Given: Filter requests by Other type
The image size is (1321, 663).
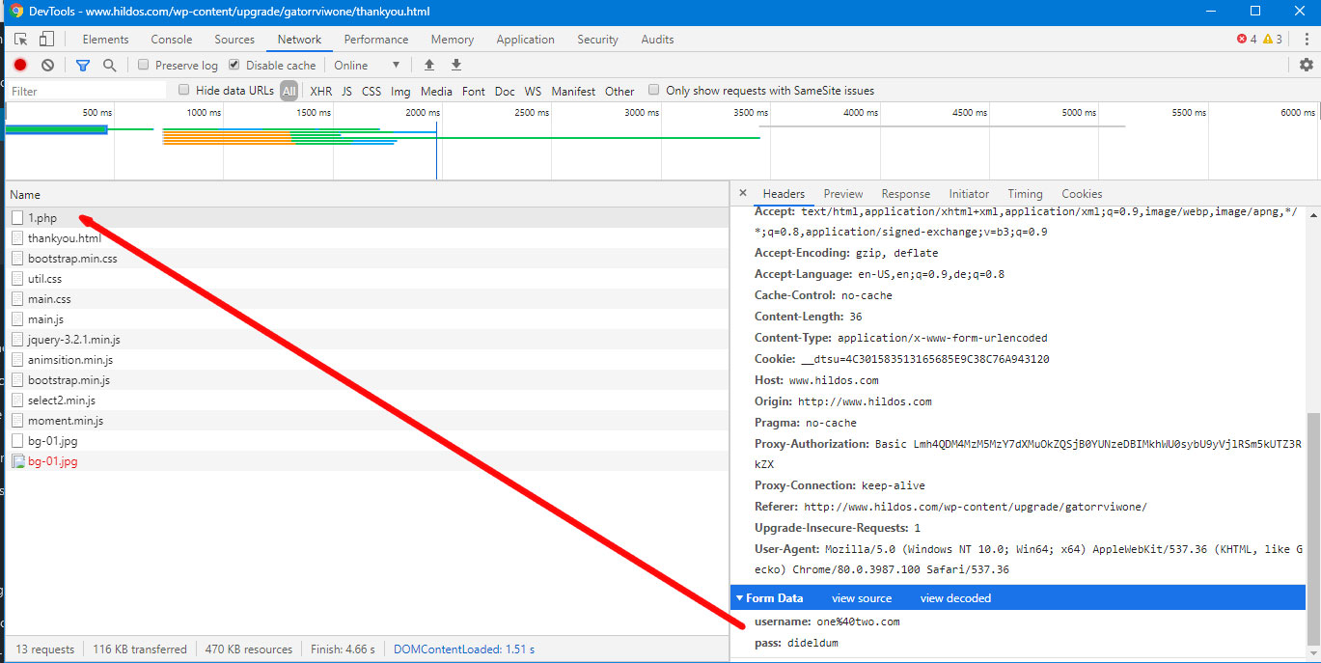Looking at the screenshot, I should click(619, 91).
